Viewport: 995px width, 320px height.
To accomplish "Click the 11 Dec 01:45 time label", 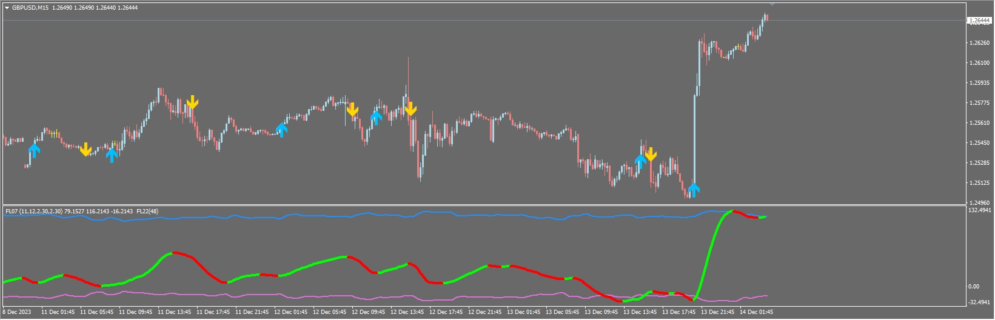I will click(58, 313).
